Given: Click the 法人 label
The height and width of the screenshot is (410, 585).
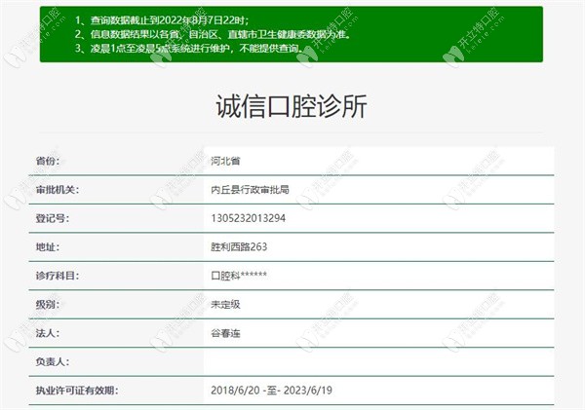Looking at the screenshot, I should [48, 333].
